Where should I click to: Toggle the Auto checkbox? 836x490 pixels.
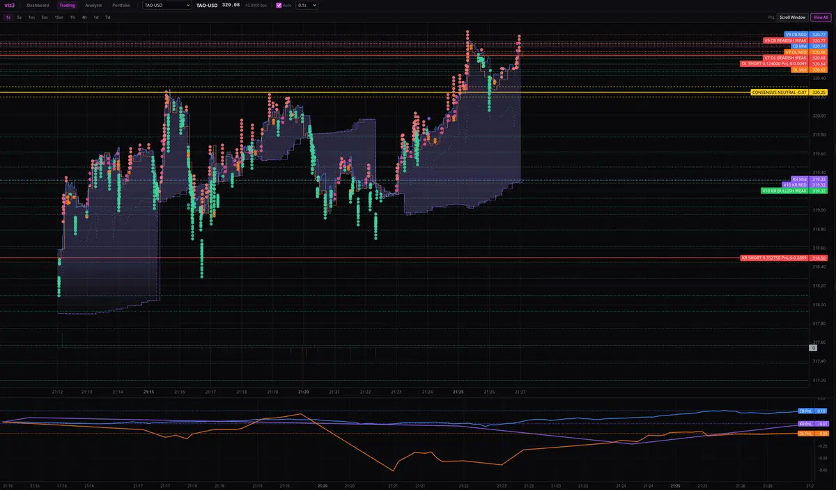279,5
